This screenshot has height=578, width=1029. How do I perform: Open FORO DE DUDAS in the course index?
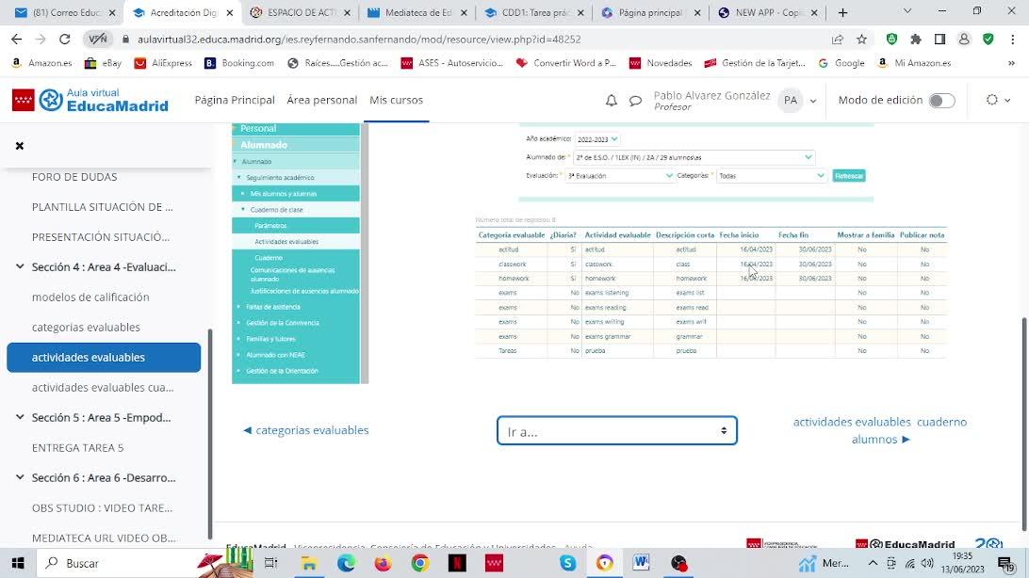pos(74,177)
